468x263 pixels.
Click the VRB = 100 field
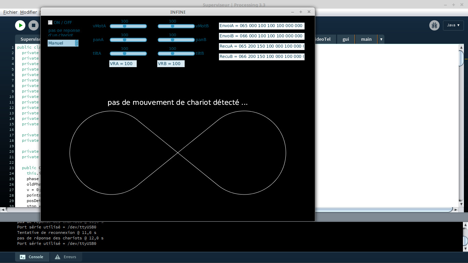[171, 64]
